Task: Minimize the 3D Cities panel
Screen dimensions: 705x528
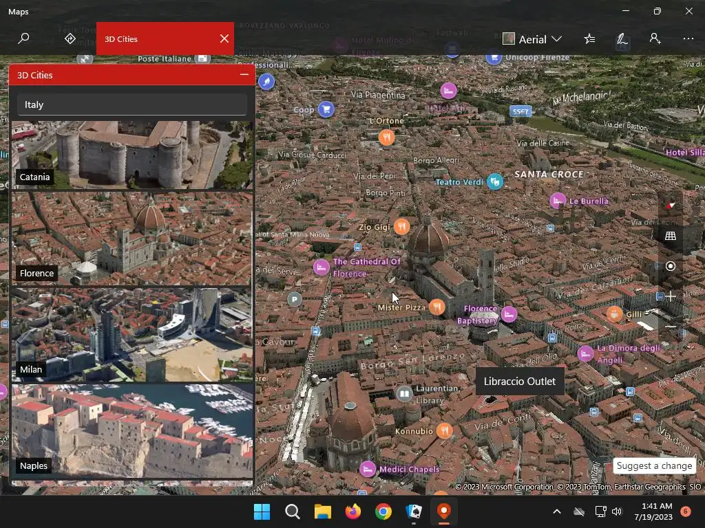Action: (x=244, y=74)
